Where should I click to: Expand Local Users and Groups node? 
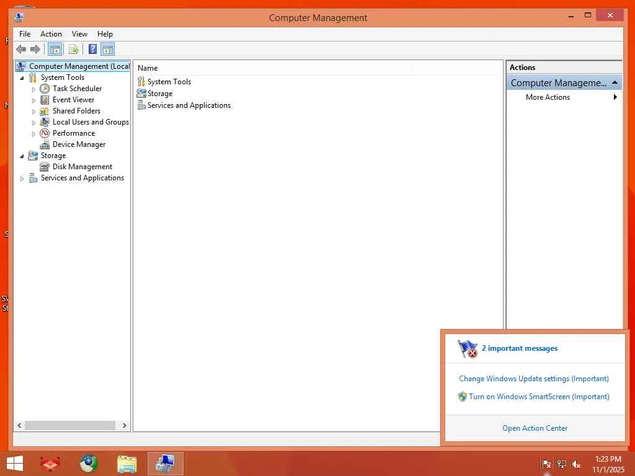tap(33, 123)
